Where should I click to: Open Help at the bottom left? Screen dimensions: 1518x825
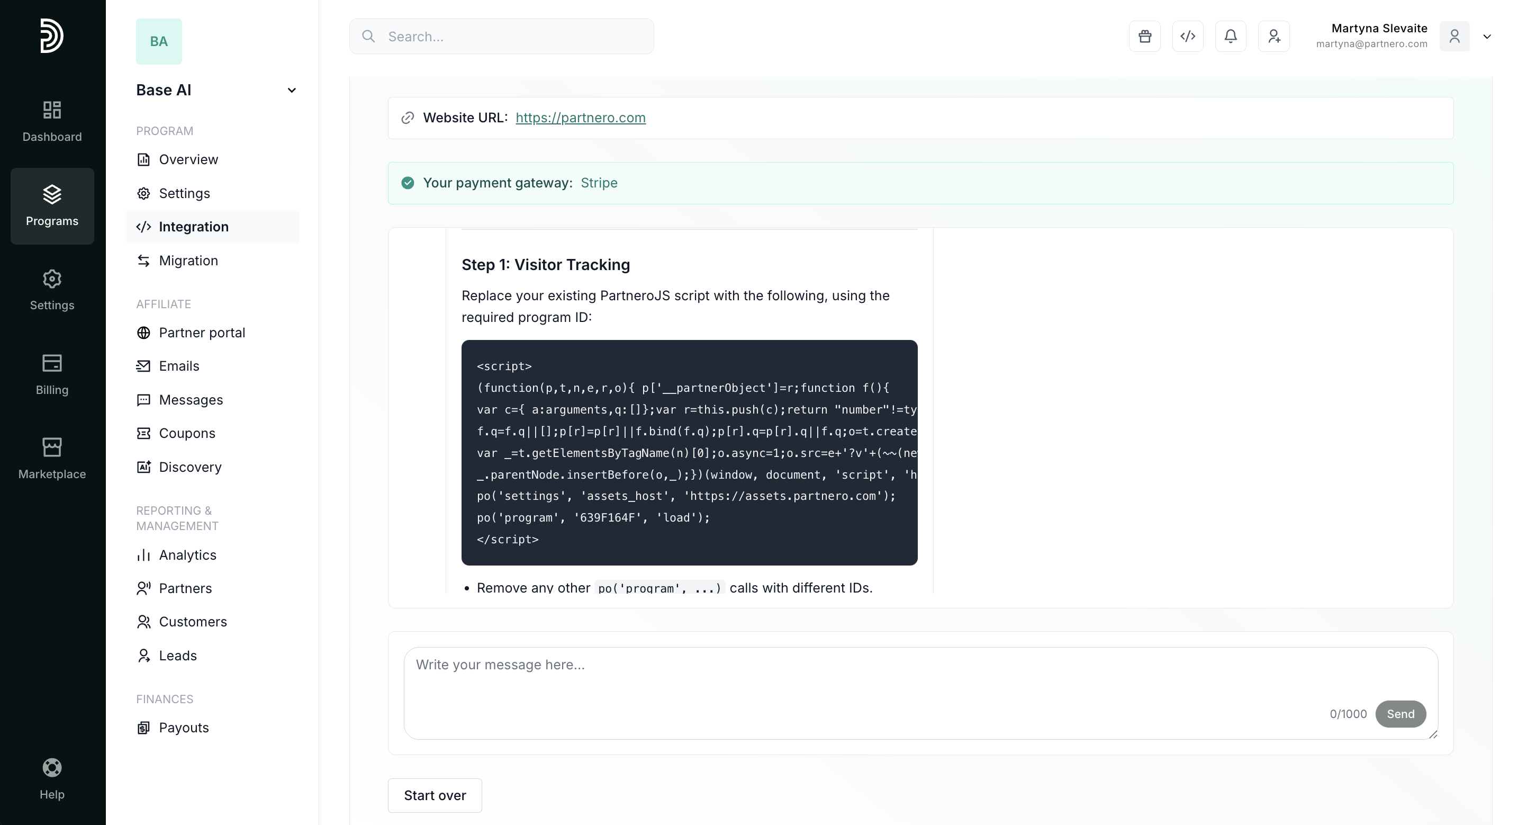52,778
